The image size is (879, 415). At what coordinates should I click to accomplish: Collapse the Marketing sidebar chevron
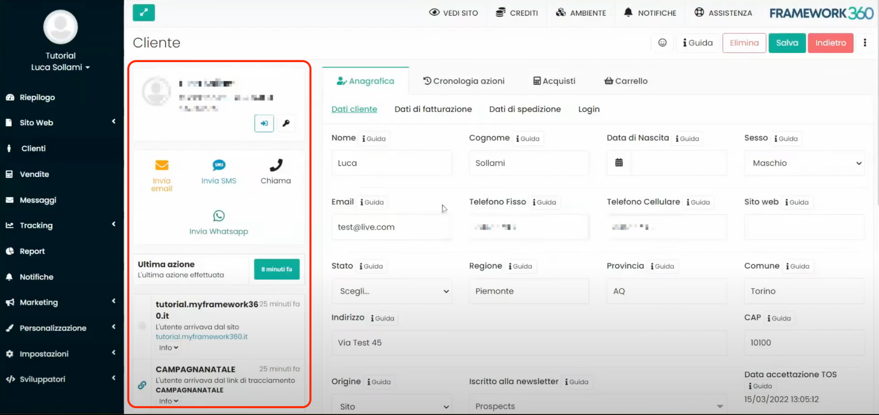coord(114,302)
